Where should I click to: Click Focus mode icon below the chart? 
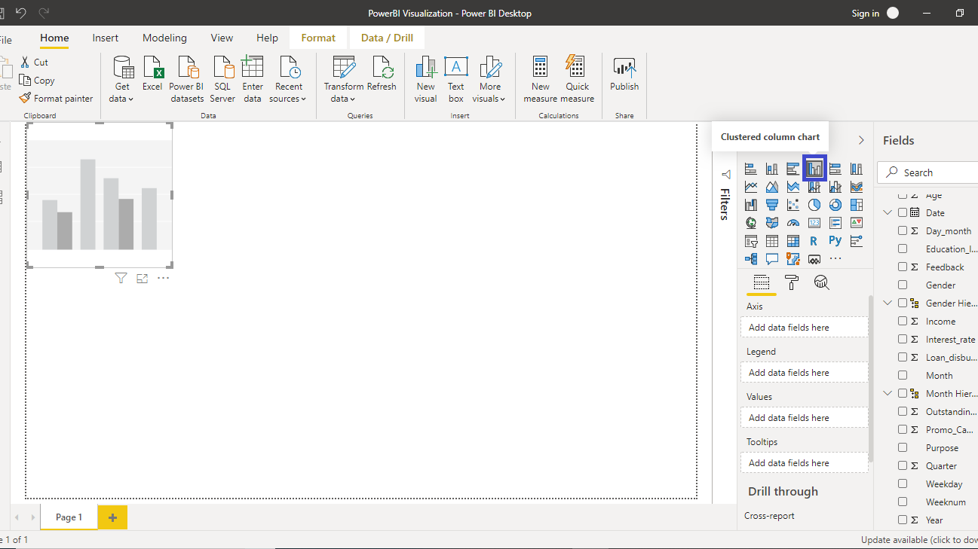[142, 279]
